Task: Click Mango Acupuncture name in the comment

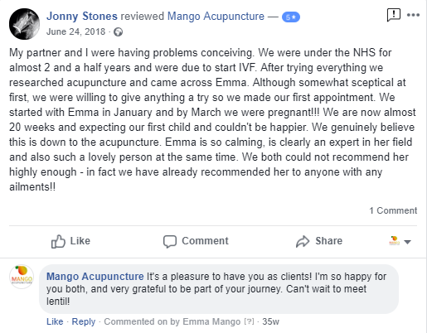Action: pyautogui.click(x=95, y=277)
